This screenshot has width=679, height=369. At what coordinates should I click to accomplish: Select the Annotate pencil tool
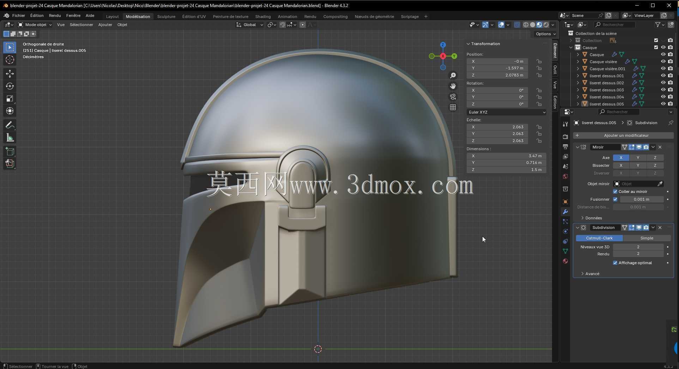click(10, 125)
